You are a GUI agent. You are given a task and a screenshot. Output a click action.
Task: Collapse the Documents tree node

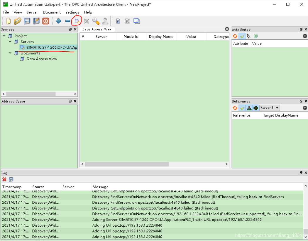click(x=10, y=53)
